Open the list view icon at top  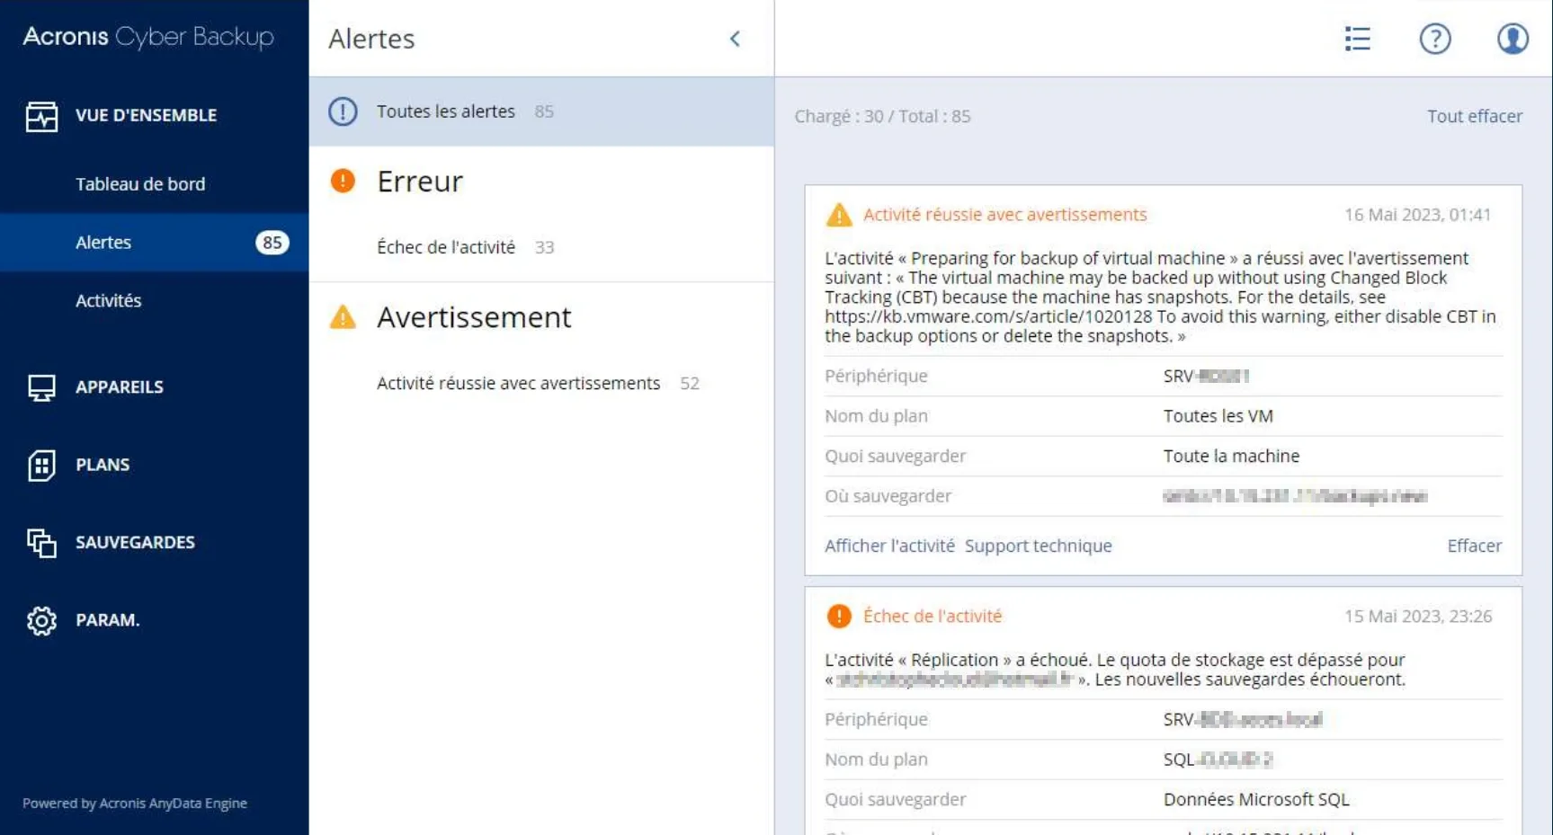pyautogui.click(x=1358, y=39)
